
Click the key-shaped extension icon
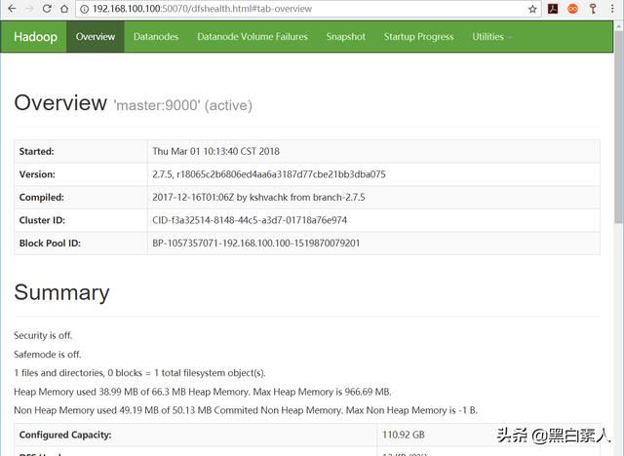591,9
